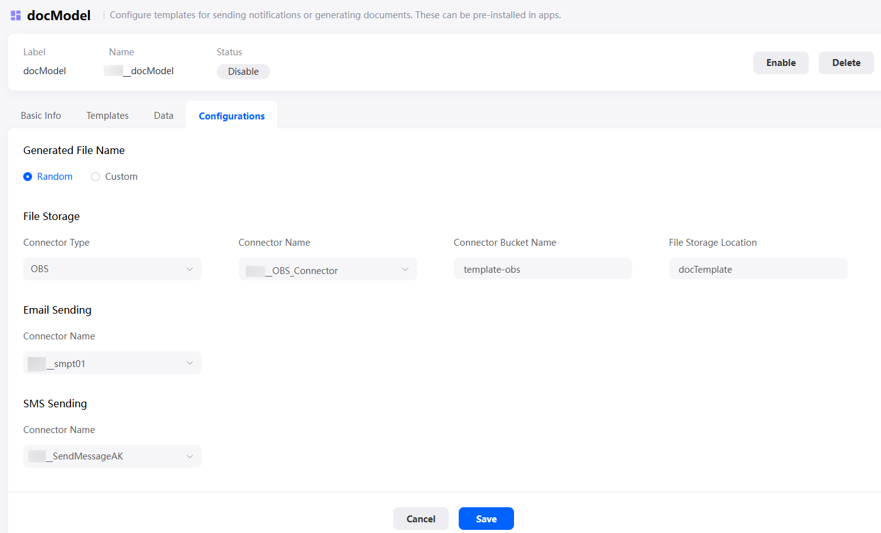
Task: Click chevron arrow in OBS_Connector field
Action: pyautogui.click(x=405, y=269)
